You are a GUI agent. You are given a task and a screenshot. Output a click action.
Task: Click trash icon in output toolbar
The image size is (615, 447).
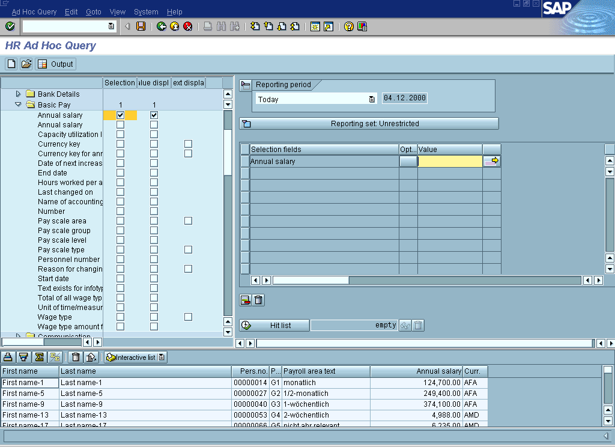coord(76,357)
